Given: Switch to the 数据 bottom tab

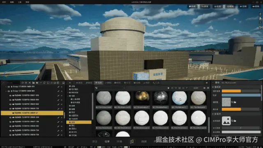Looking at the screenshot, I should (x=144, y=141).
